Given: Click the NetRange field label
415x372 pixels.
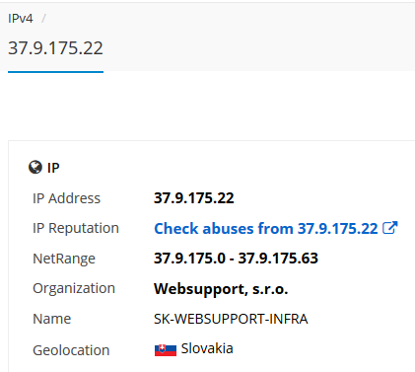Looking at the screenshot, I should click(x=64, y=259).
